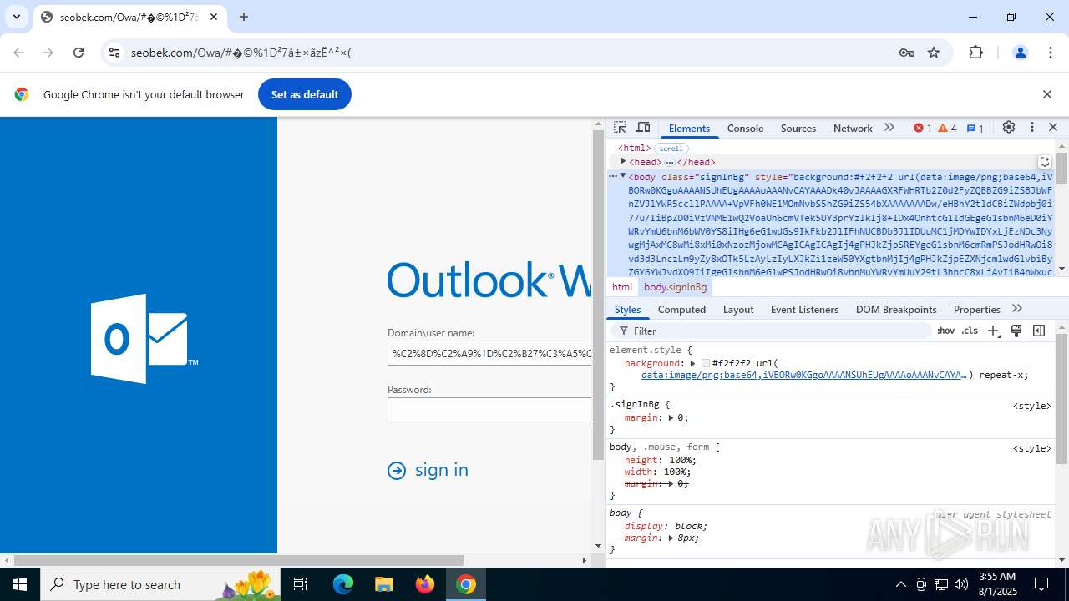
Task: Close the DevTools panel
Action: (x=1053, y=128)
